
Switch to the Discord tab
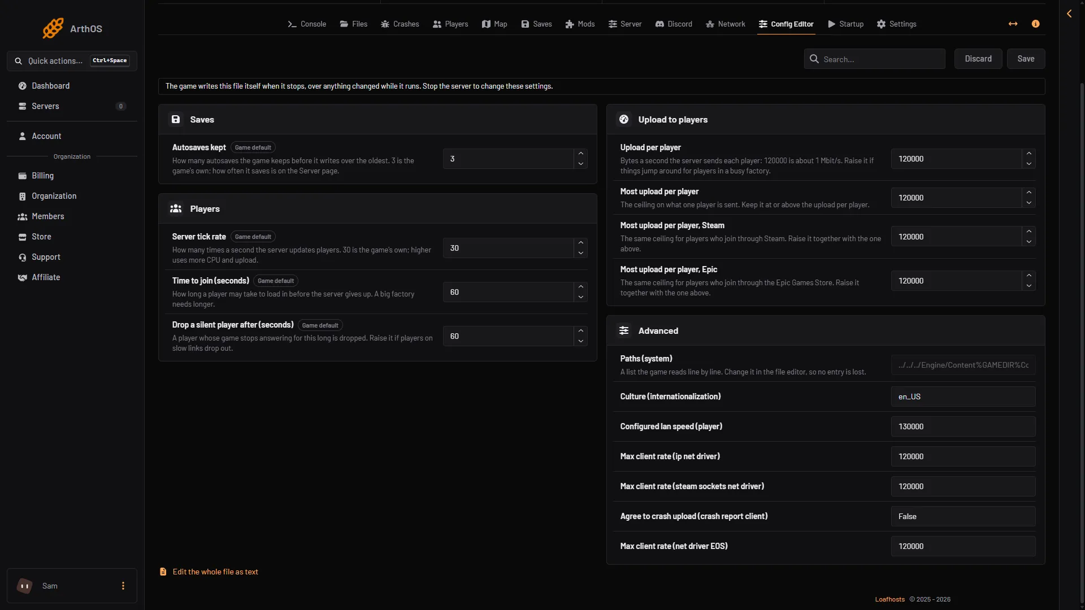pyautogui.click(x=674, y=24)
